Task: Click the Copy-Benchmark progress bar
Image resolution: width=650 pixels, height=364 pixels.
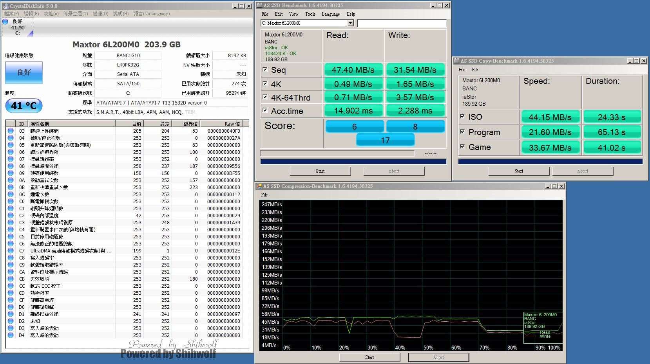Action: coord(550,162)
